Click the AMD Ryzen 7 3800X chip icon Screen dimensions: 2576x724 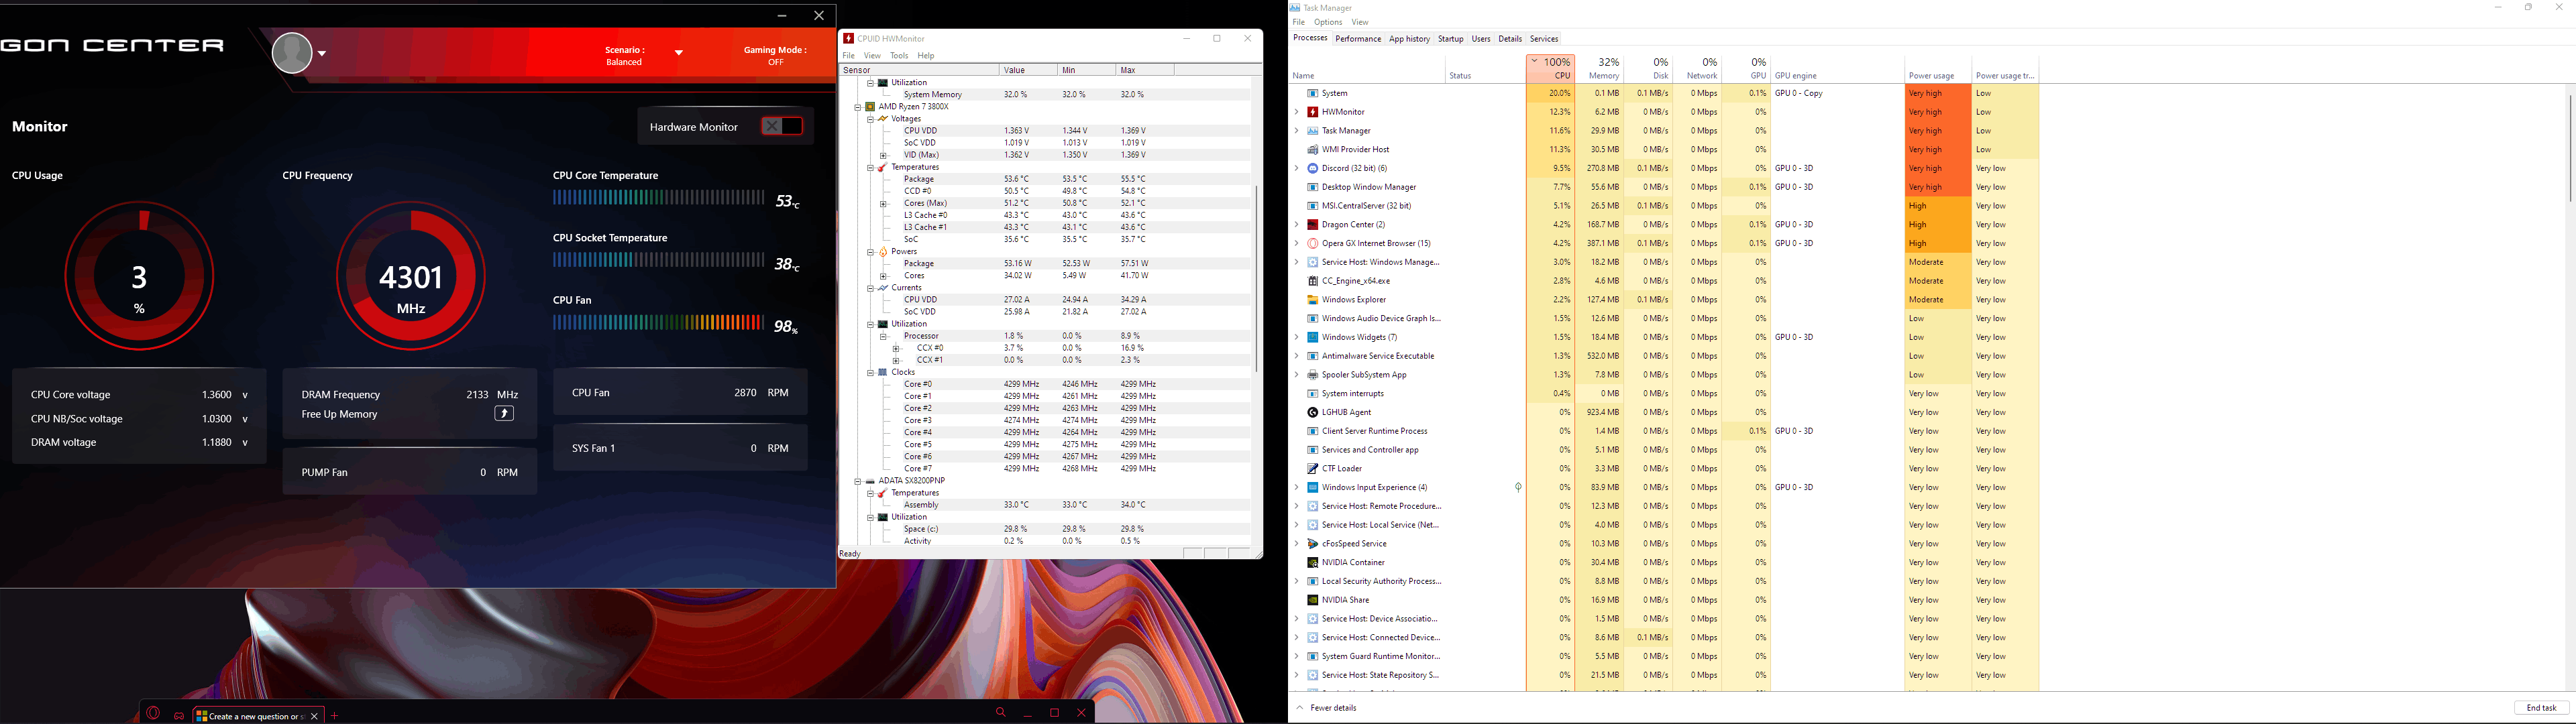point(870,107)
